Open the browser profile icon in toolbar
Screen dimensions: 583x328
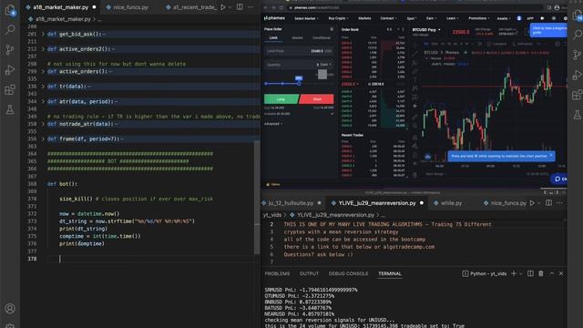coord(557,7)
